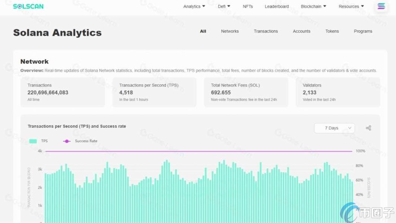This screenshot has height=223, width=396.
Task: Switch to the Tokens tab
Action: [x=332, y=31]
